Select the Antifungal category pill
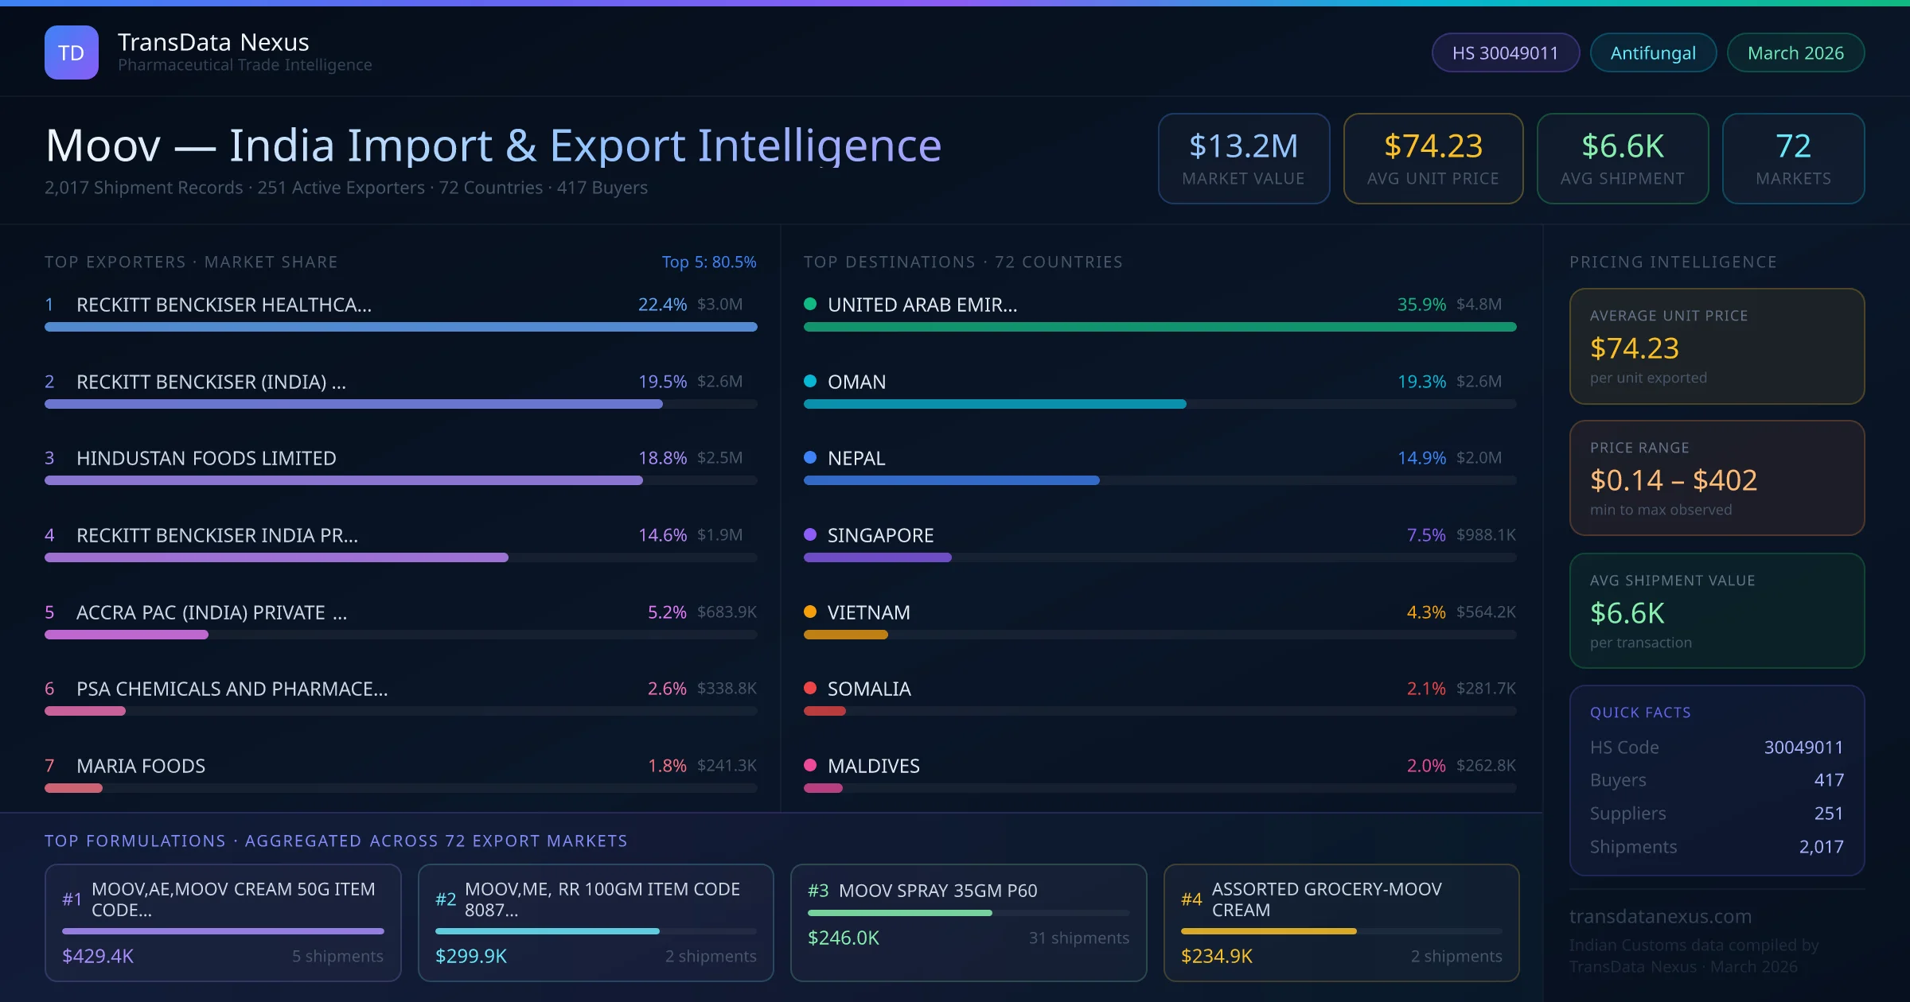Viewport: 1910px width, 1002px height. (1652, 52)
